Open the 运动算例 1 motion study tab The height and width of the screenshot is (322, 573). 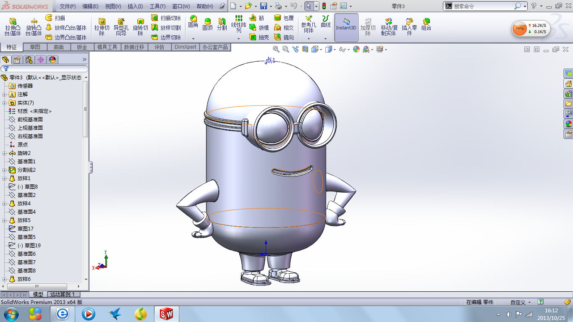click(x=63, y=294)
